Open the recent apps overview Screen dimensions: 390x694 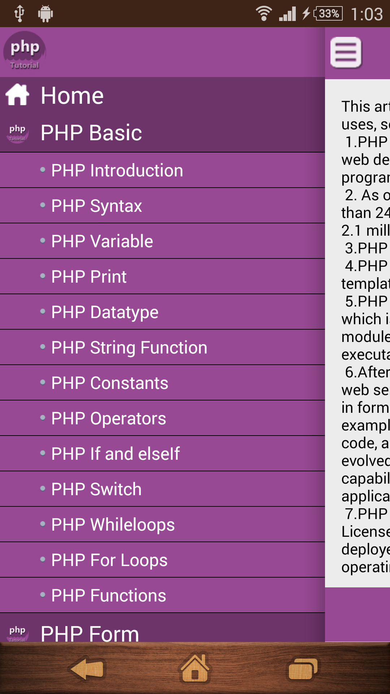[x=303, y=669]
